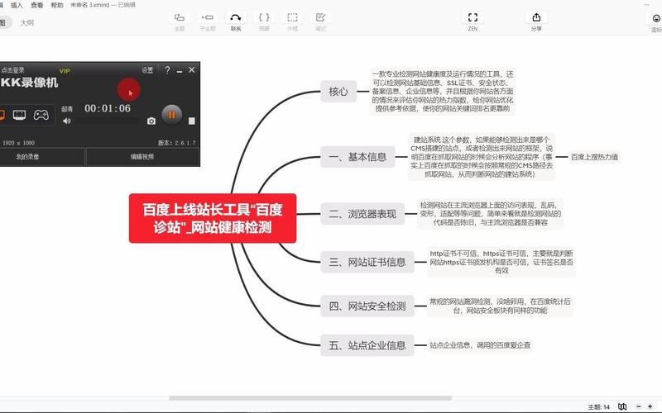Screen dimensions: 662x413
Task: Click the 外框 (Boundary) dashed-box icon
Action: 292,17
